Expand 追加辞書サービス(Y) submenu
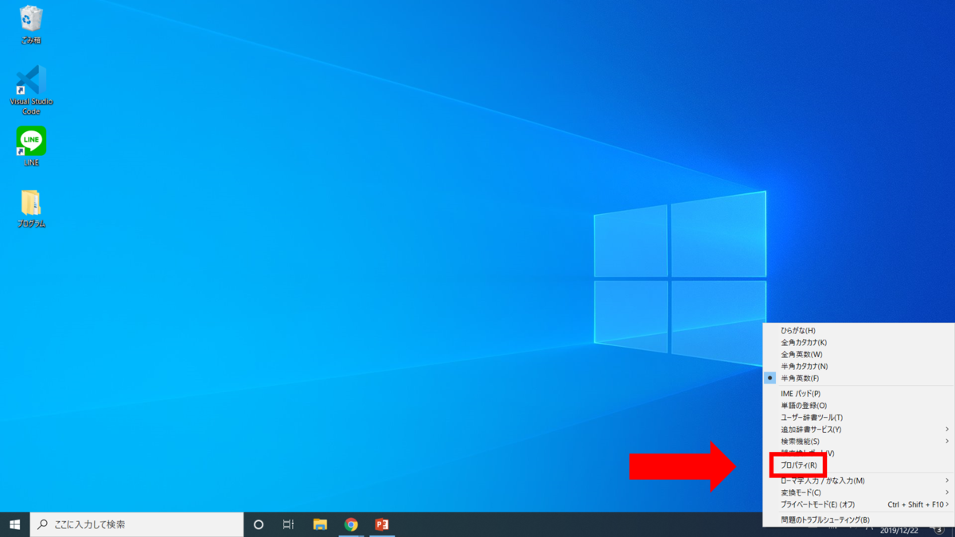Screen dimensions: 955x537 tap(859, 430)
